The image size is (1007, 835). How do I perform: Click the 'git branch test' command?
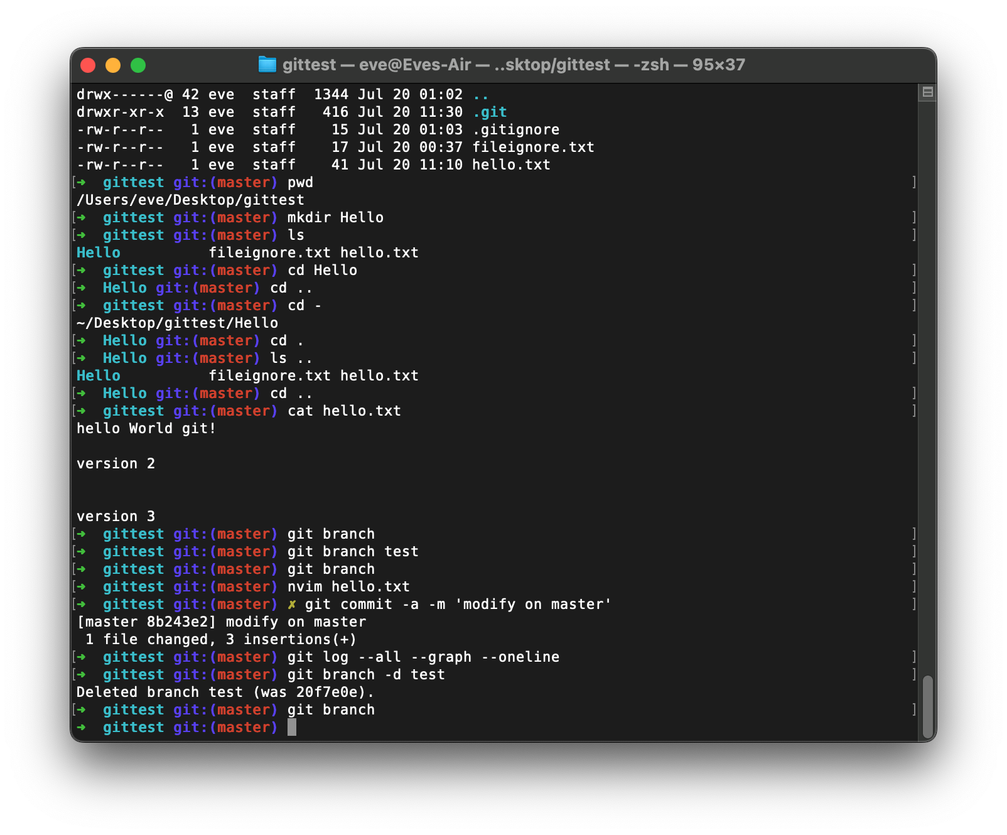(x=353, y=551)
